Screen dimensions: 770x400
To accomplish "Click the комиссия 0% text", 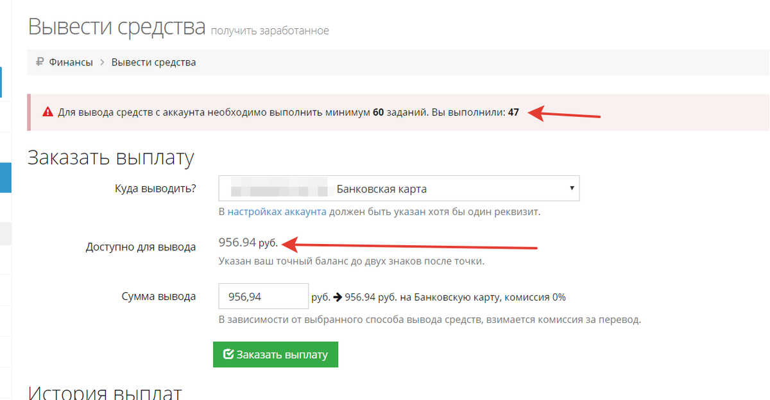I will click(x=535, y=297).
